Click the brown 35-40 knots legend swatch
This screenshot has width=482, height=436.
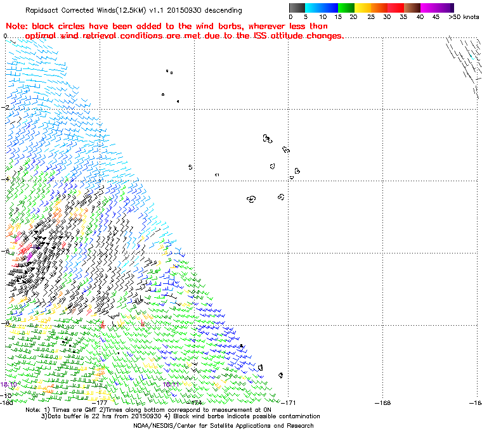click(412, 8)
